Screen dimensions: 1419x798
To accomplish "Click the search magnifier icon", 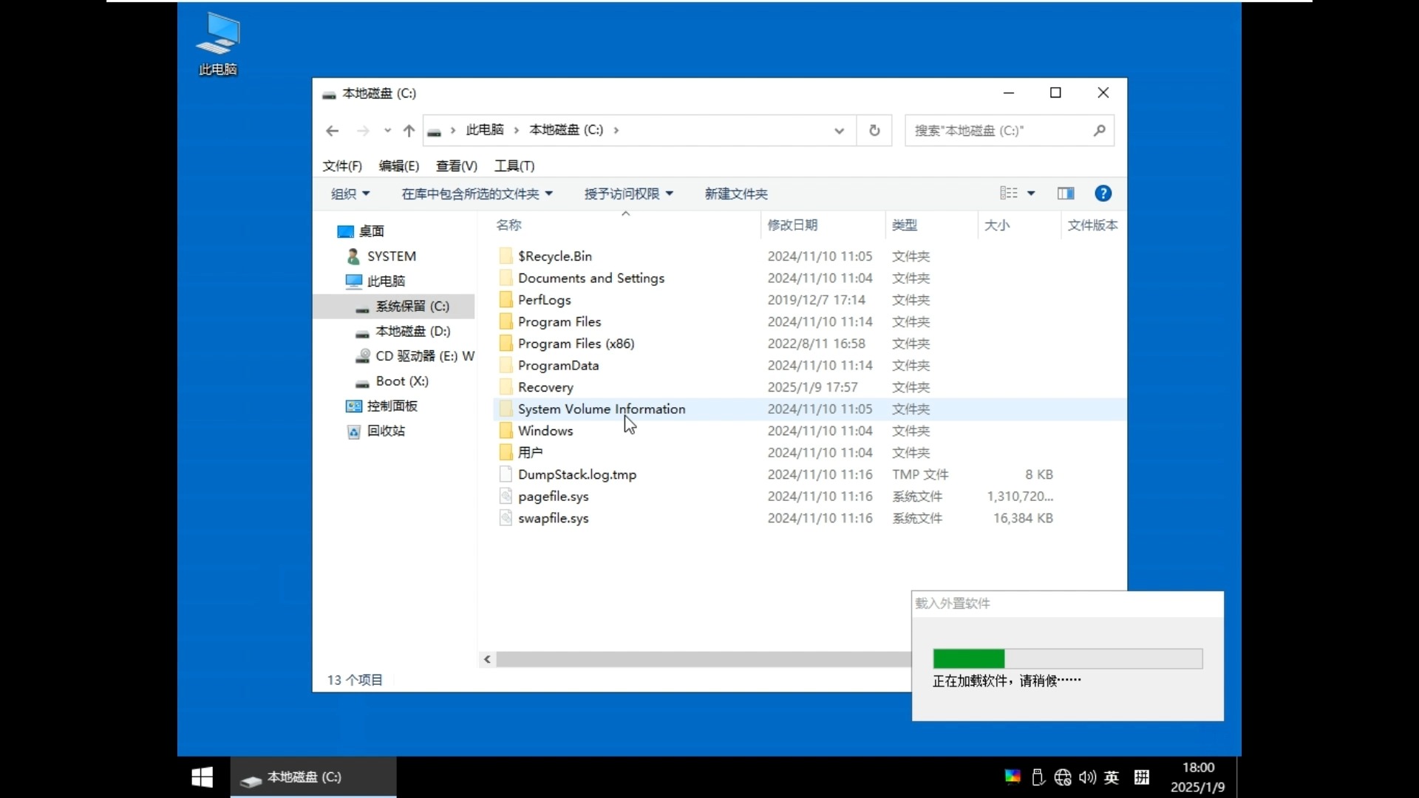I will click(x=1100, y=130).
